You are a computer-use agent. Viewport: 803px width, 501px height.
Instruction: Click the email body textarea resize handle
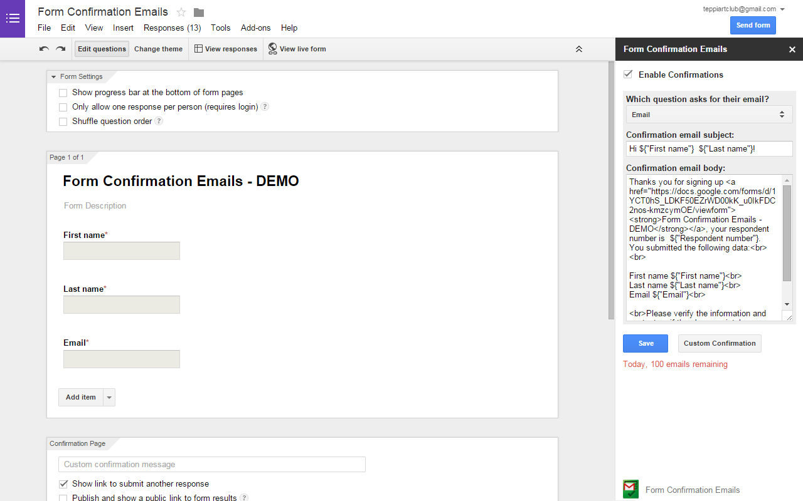tap(788, 316)
